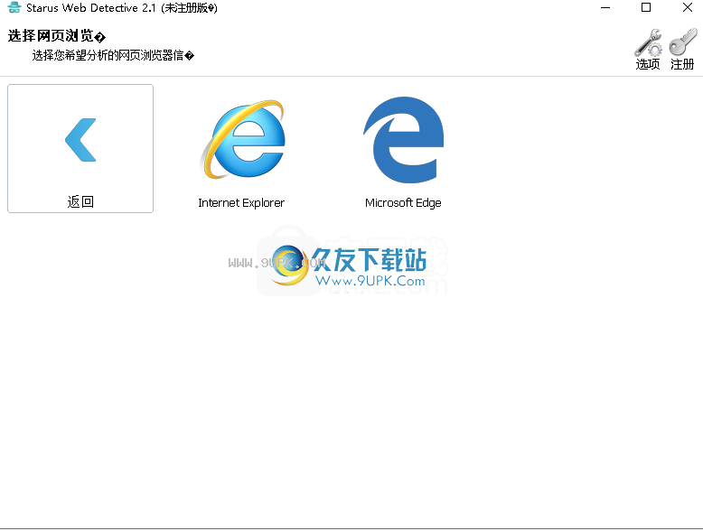Click the Microsoft Edge label
The image size is (703, 531).
(x=403, y=203)
